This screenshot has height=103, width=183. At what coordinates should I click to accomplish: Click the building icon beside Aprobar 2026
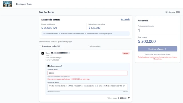coord(166,12)
